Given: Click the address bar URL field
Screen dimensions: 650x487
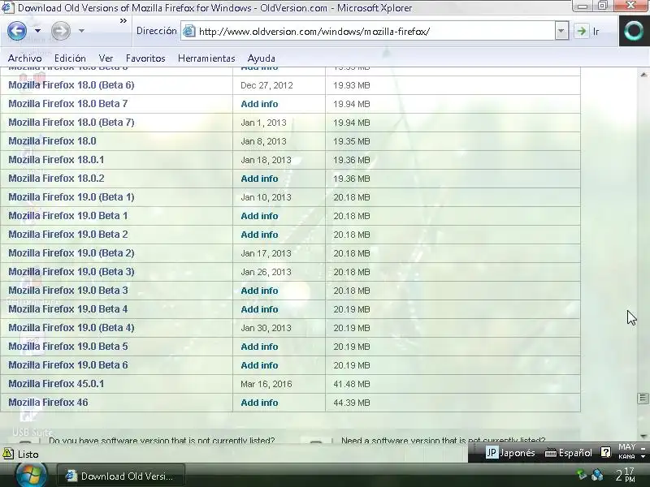Looking at the screenshot, I should 375,32.
